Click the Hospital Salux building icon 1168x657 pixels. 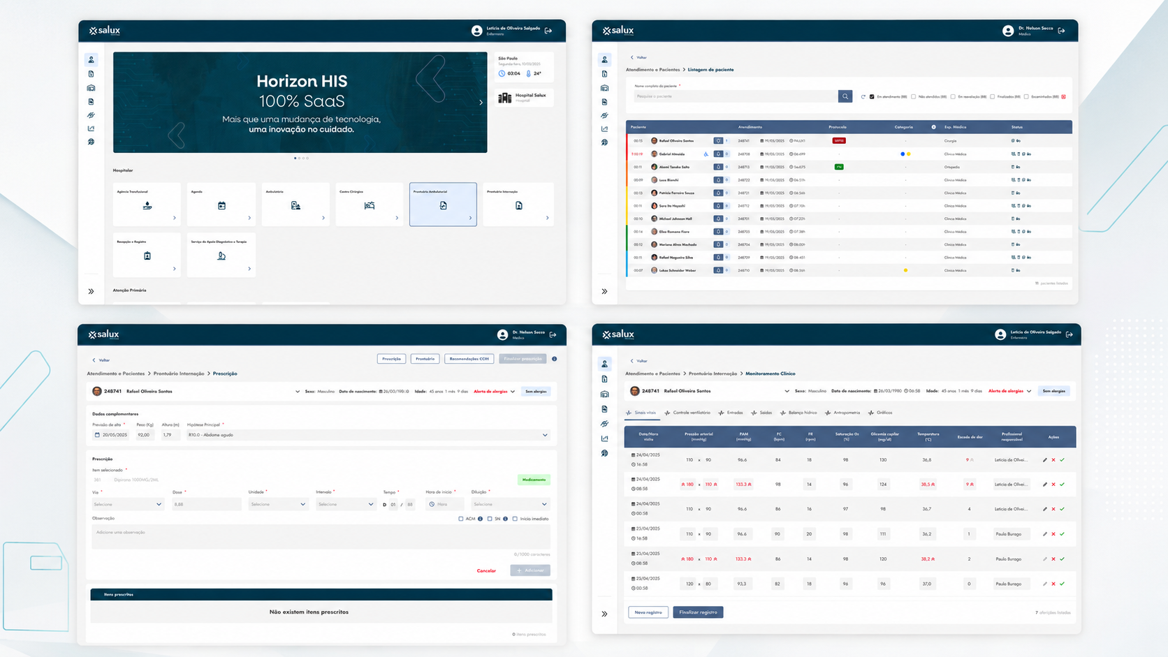(504, 98)
